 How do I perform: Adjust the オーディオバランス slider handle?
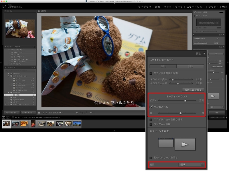coord(185,100)
